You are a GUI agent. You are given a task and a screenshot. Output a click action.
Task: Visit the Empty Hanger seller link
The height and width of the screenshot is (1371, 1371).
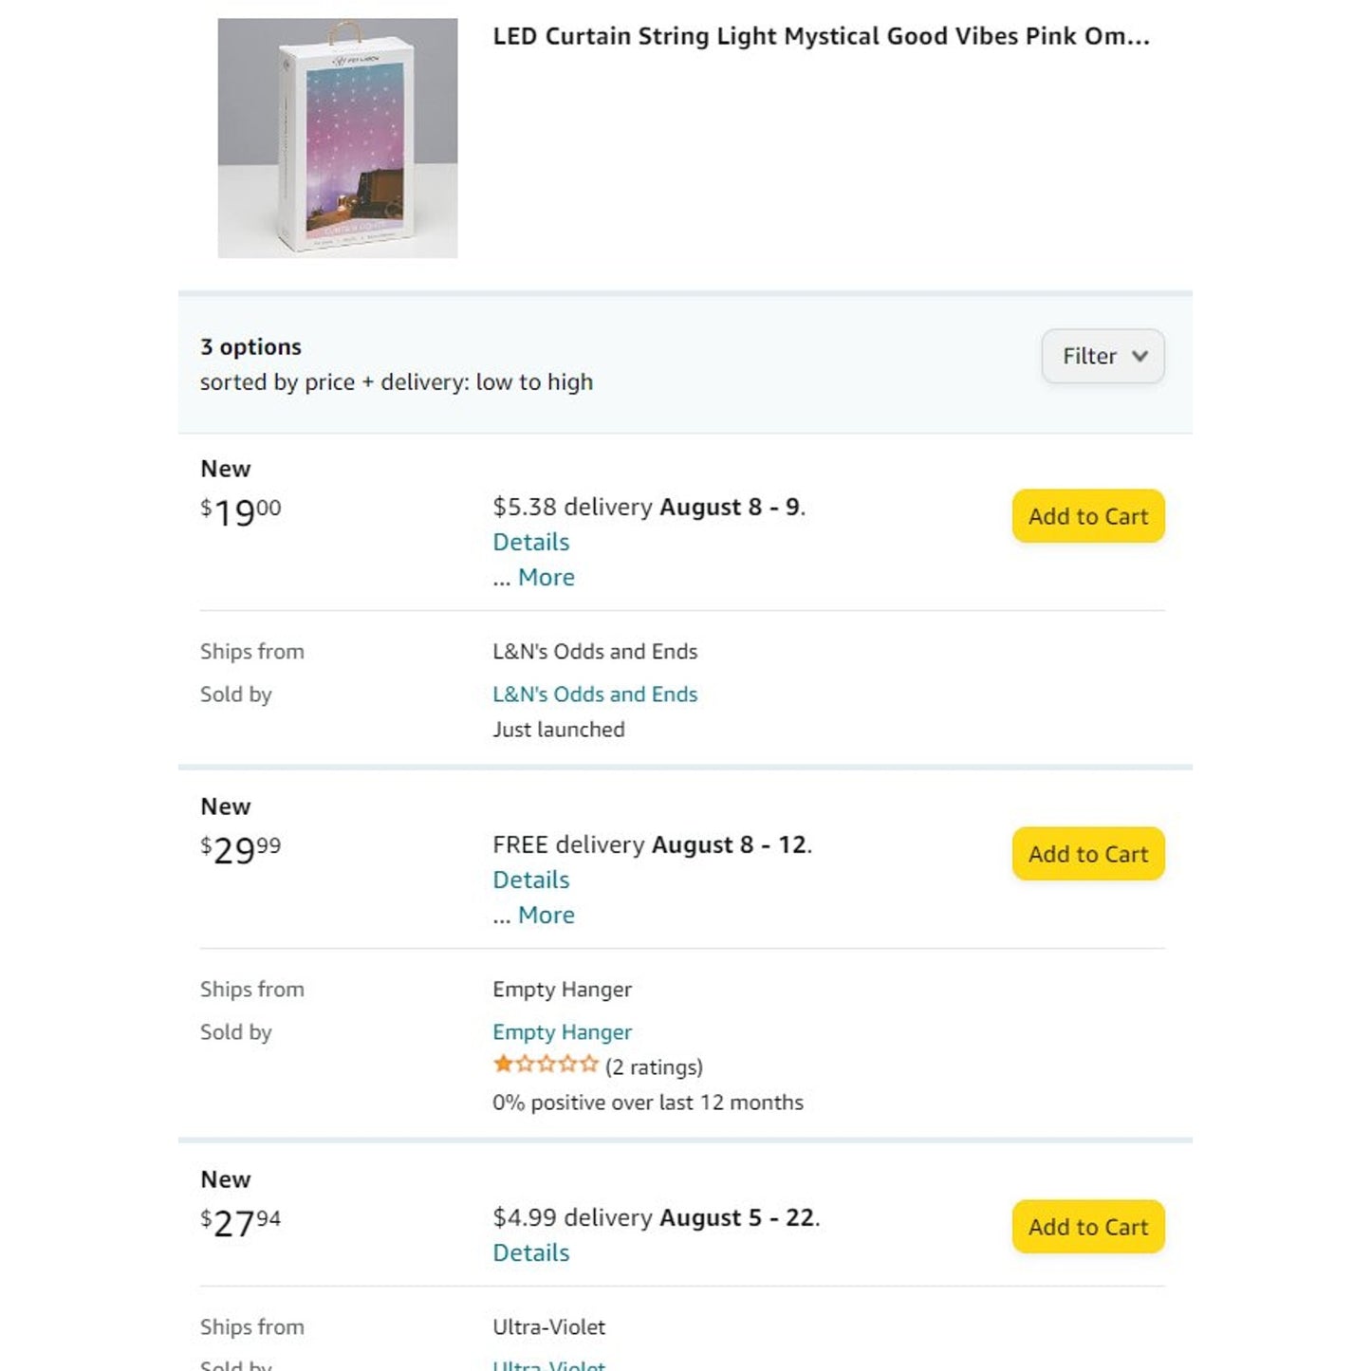[x=562, y=1032]
